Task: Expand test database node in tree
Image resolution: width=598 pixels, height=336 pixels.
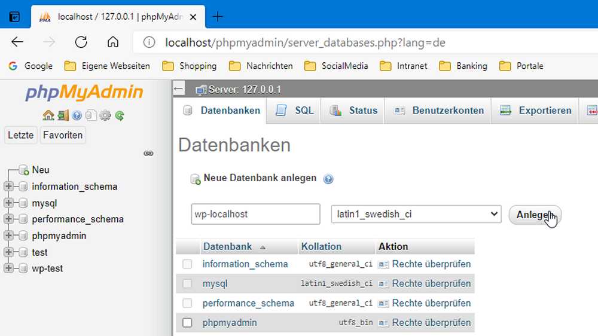Action: 8,252
